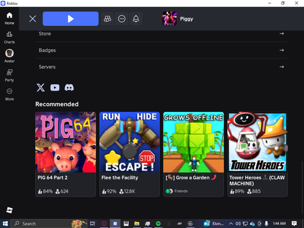Viewport: 304px width, 228px height.
Task: Click the Recommended heading
Action: click(57, 104)
